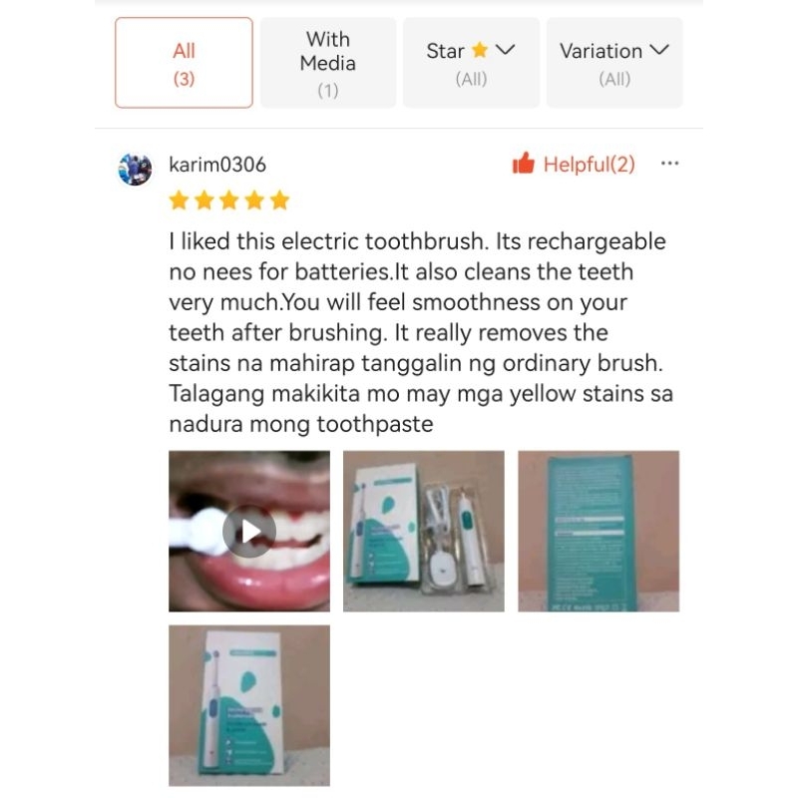Open photo of toothbrush box front
This screenshot has width=798, height=798.
point(248,705)
